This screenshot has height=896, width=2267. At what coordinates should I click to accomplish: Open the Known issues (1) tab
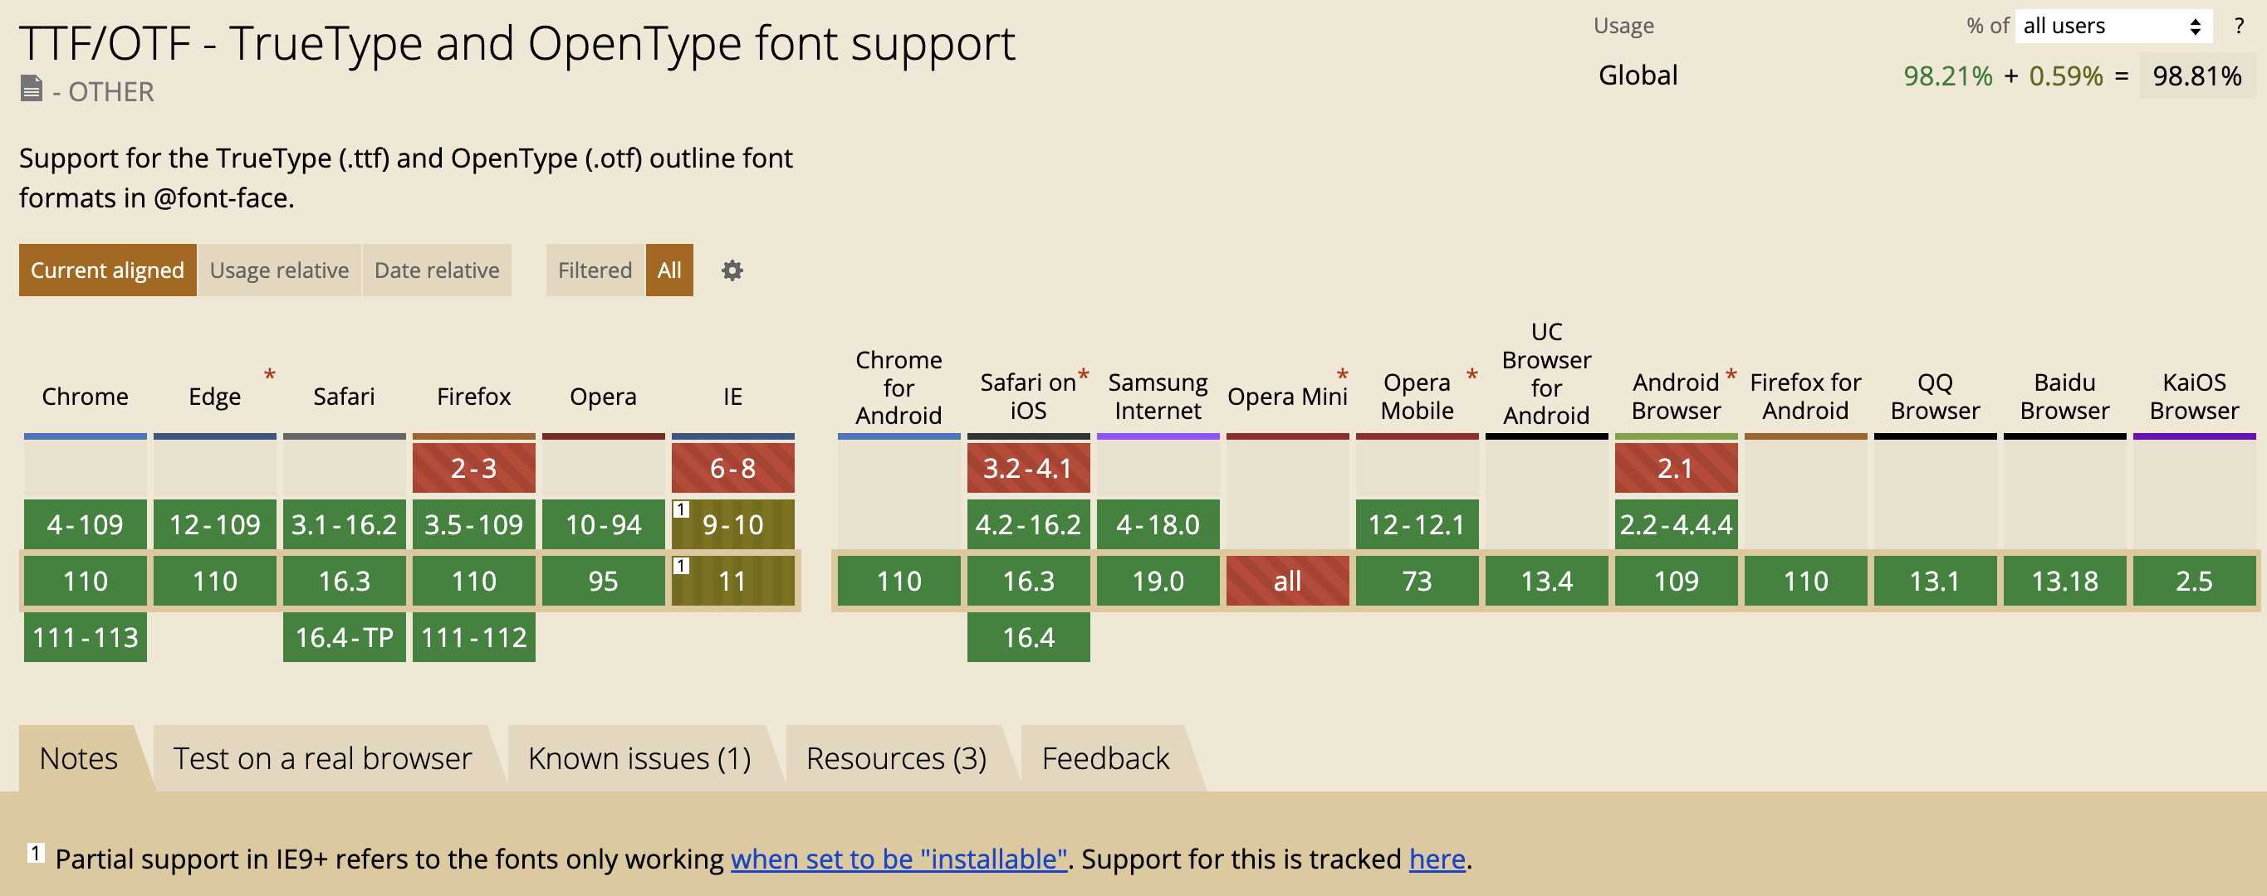click(639, 758)
